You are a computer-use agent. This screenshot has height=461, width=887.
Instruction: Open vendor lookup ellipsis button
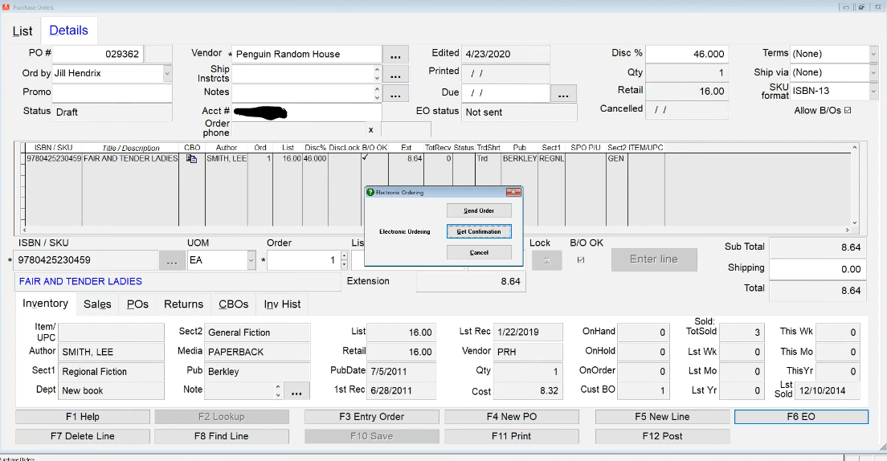click(395, 55)
